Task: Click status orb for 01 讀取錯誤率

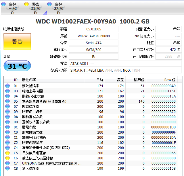Action: [7, 86]
